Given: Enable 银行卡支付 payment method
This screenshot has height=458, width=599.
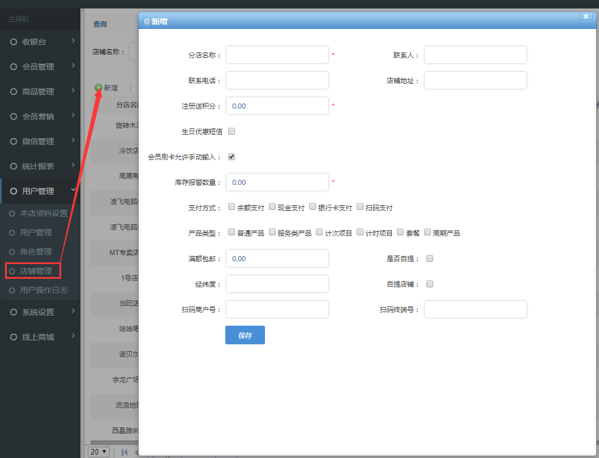Looking at the screenshot, I should (x=313, y=206).
